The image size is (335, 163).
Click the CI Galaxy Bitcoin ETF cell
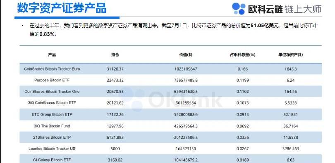(x=52, y=160)
